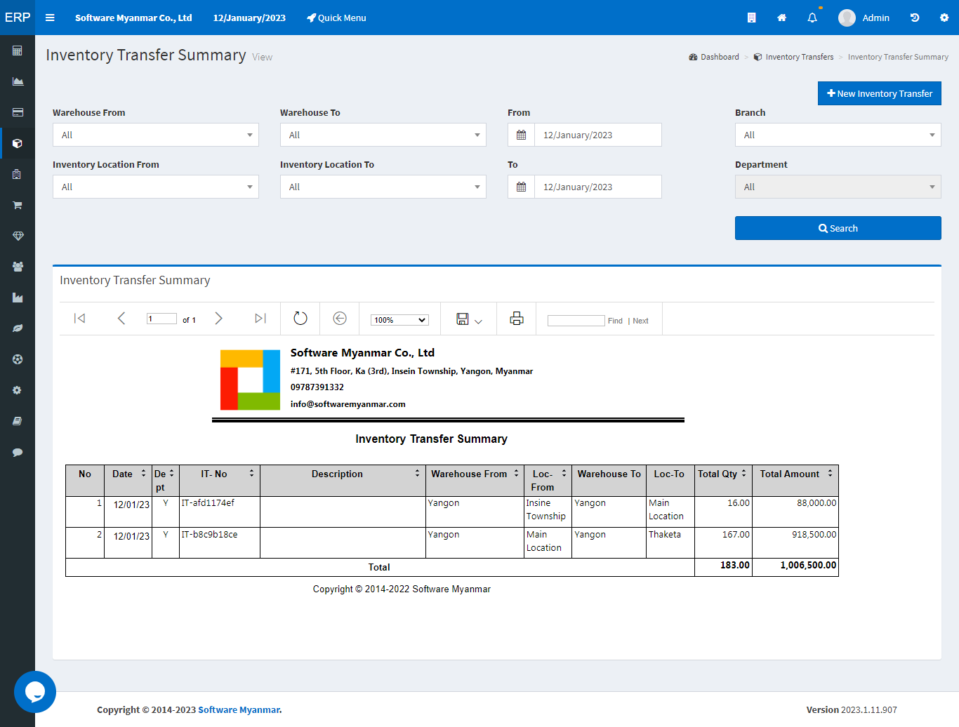Open soccer ball icon in sidebar

[x=18, y=359]
